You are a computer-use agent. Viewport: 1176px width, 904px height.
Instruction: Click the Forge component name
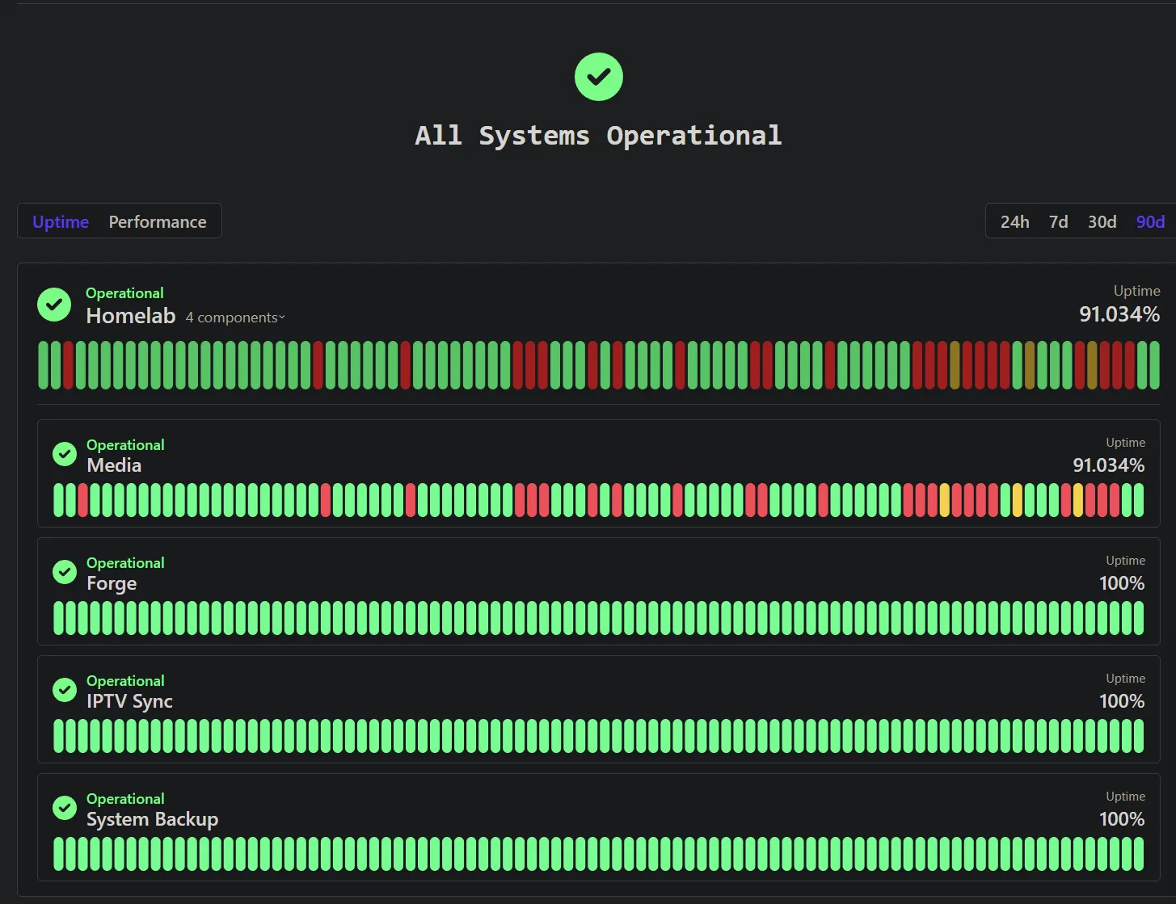112,583
